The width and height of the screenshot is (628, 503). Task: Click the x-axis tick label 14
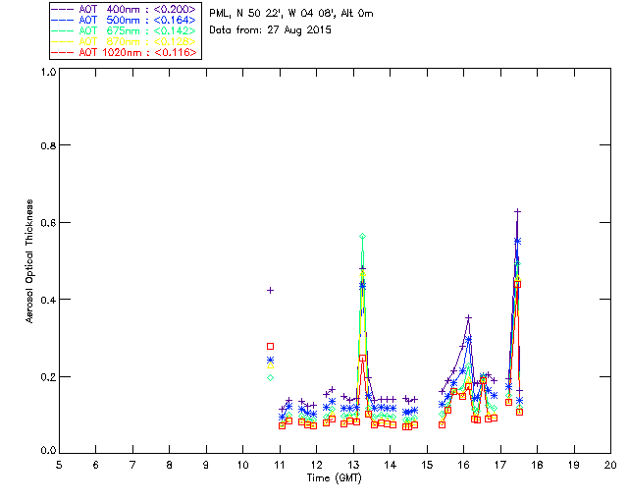pyautogui.click(x=391, y=465)
